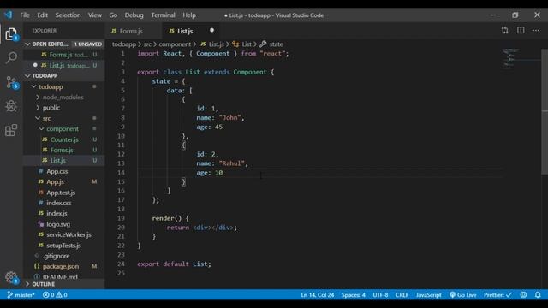Open the Search view in activity bar
The height and width of the screenshot is (308, 548).
point(11,57)
